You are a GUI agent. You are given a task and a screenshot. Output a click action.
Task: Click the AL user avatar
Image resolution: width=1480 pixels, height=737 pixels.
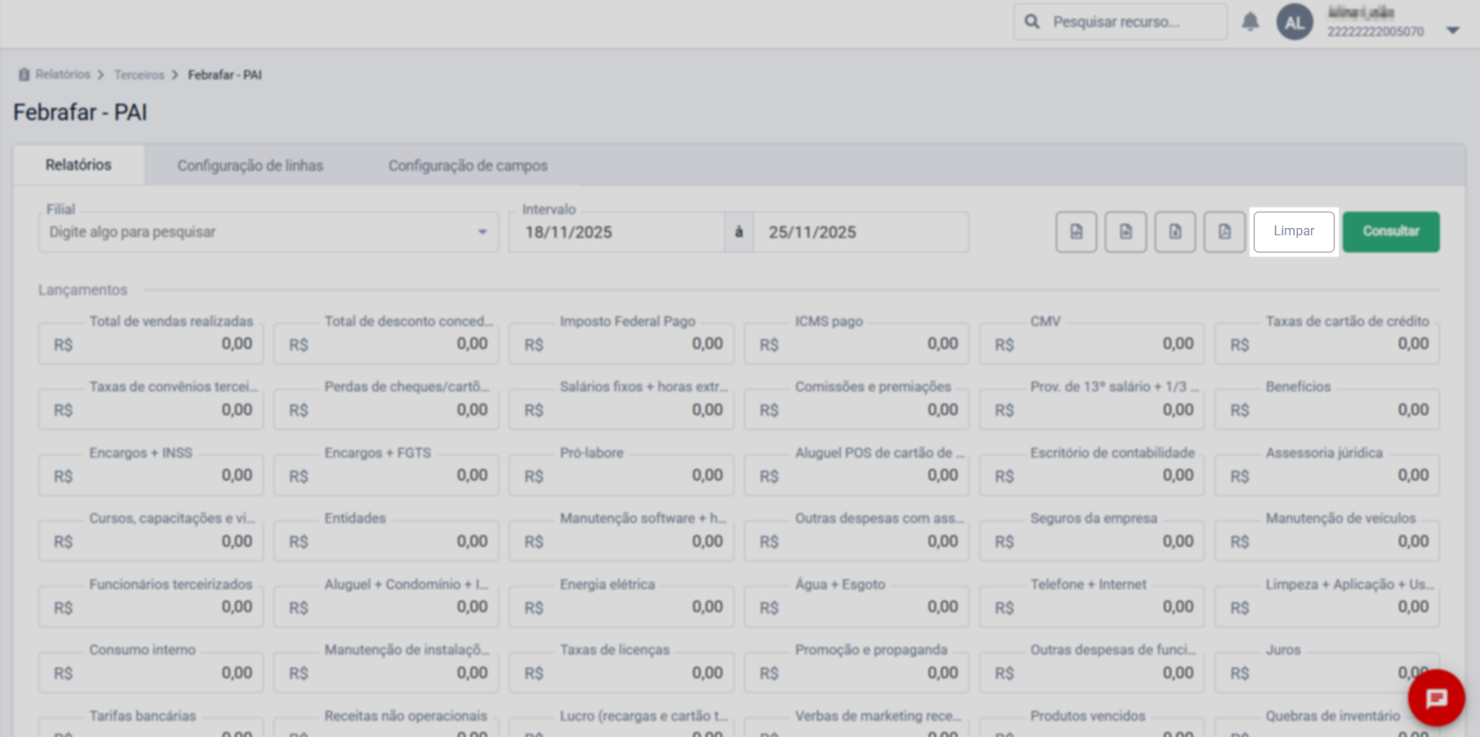(1295, 22)
